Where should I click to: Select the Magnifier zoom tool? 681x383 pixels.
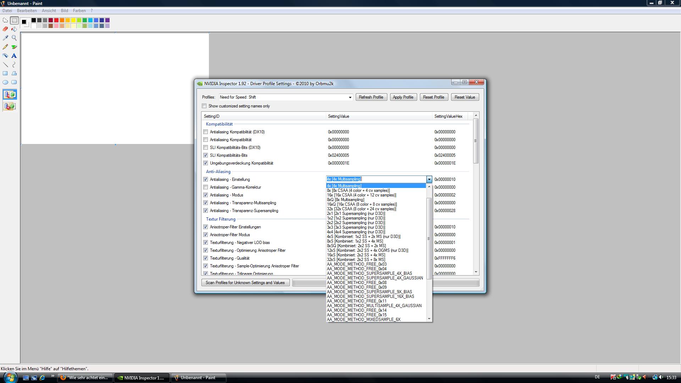[14, 38]
